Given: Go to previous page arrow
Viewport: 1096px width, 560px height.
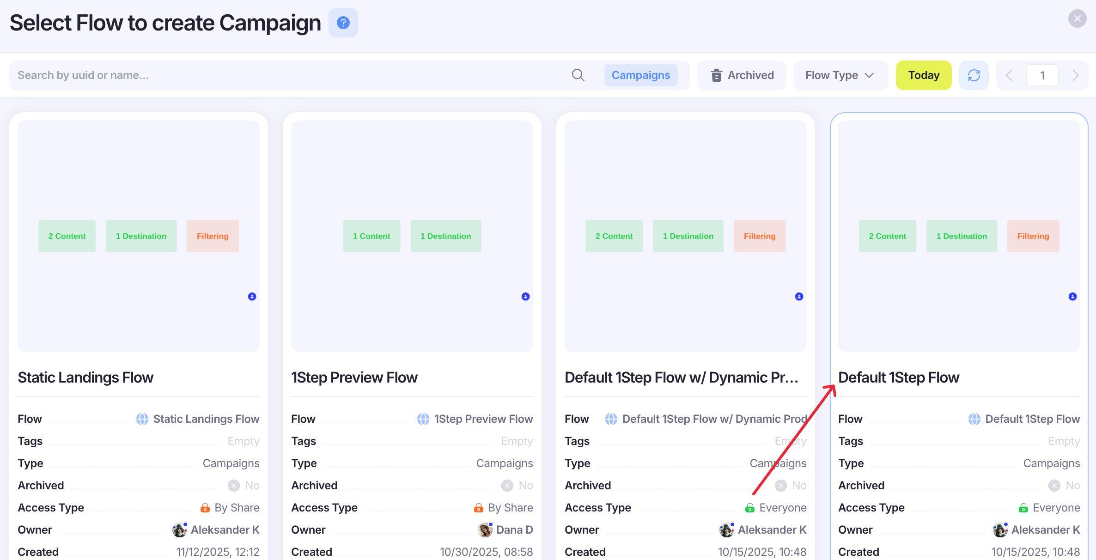Looking at the screenshot, I should 1009,75.
